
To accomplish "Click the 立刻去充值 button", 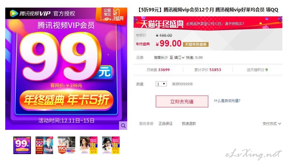I will tap(182, 101).
